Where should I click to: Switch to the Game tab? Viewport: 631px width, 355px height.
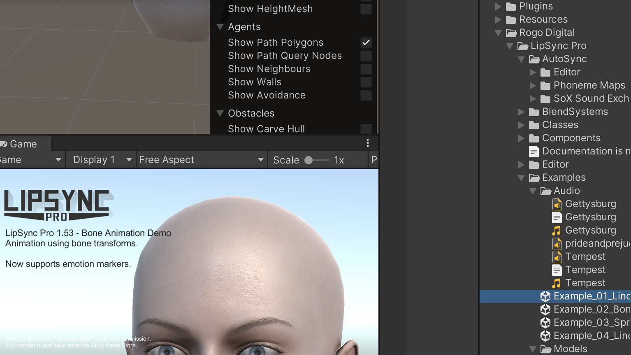25,144
